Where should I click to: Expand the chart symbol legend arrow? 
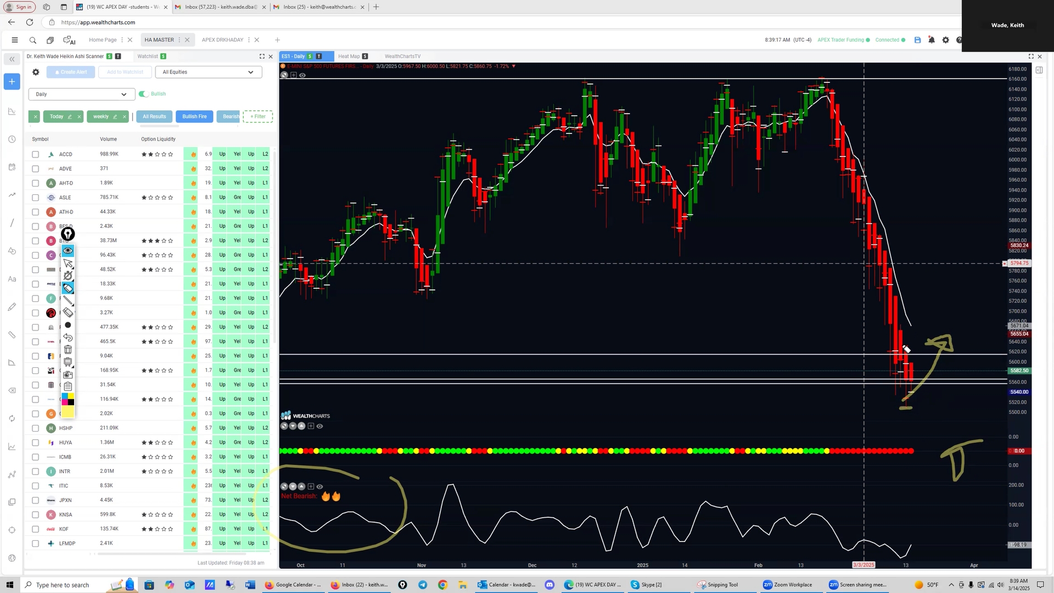tap(514, 66)
